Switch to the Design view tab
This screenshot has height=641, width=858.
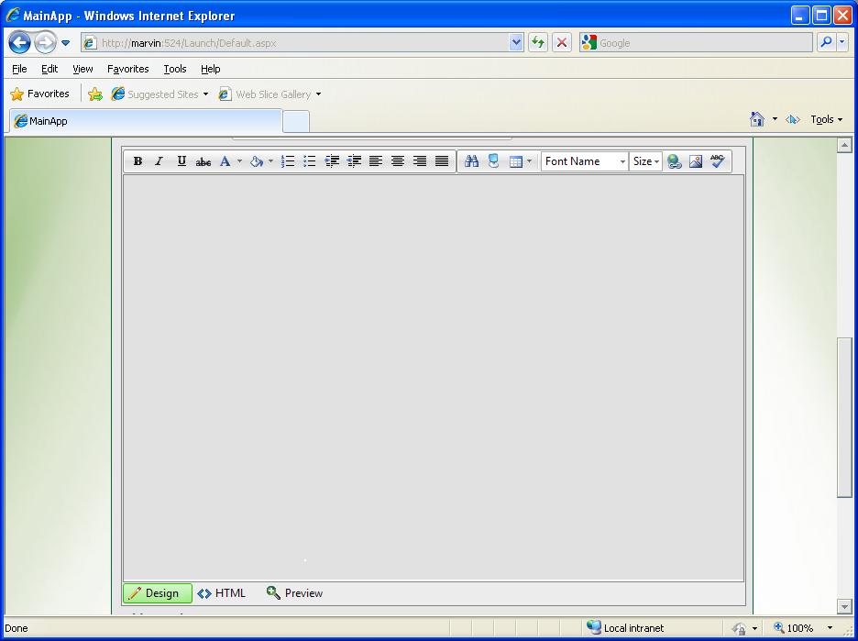pyautogui.click(x=158, y=592)
